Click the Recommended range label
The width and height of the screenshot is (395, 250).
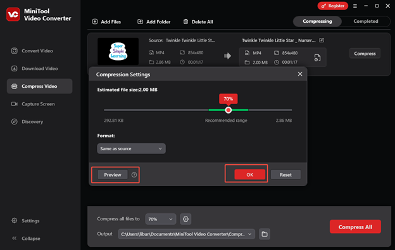[x=226, y=121]
